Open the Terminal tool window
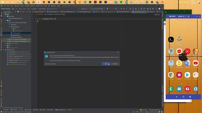The image size is (202, 113). 28,110
